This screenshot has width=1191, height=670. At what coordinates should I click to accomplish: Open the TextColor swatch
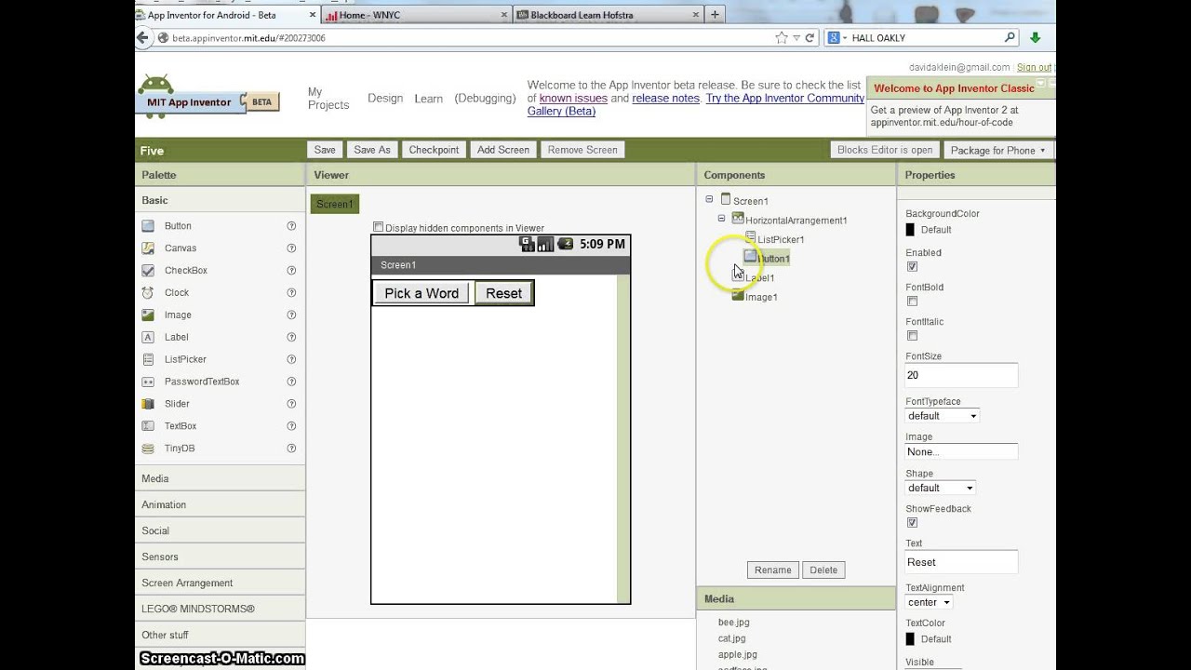tap(911, 639)
